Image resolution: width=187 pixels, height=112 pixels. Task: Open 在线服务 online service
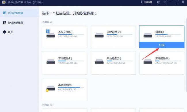tap(146, 2)
